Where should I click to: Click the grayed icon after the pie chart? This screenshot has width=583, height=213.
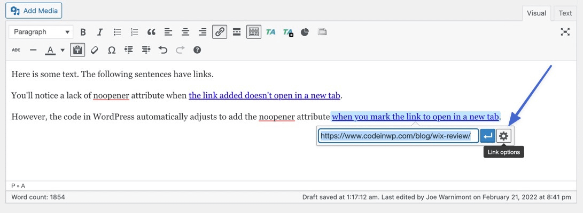click(x=322, y=32)
